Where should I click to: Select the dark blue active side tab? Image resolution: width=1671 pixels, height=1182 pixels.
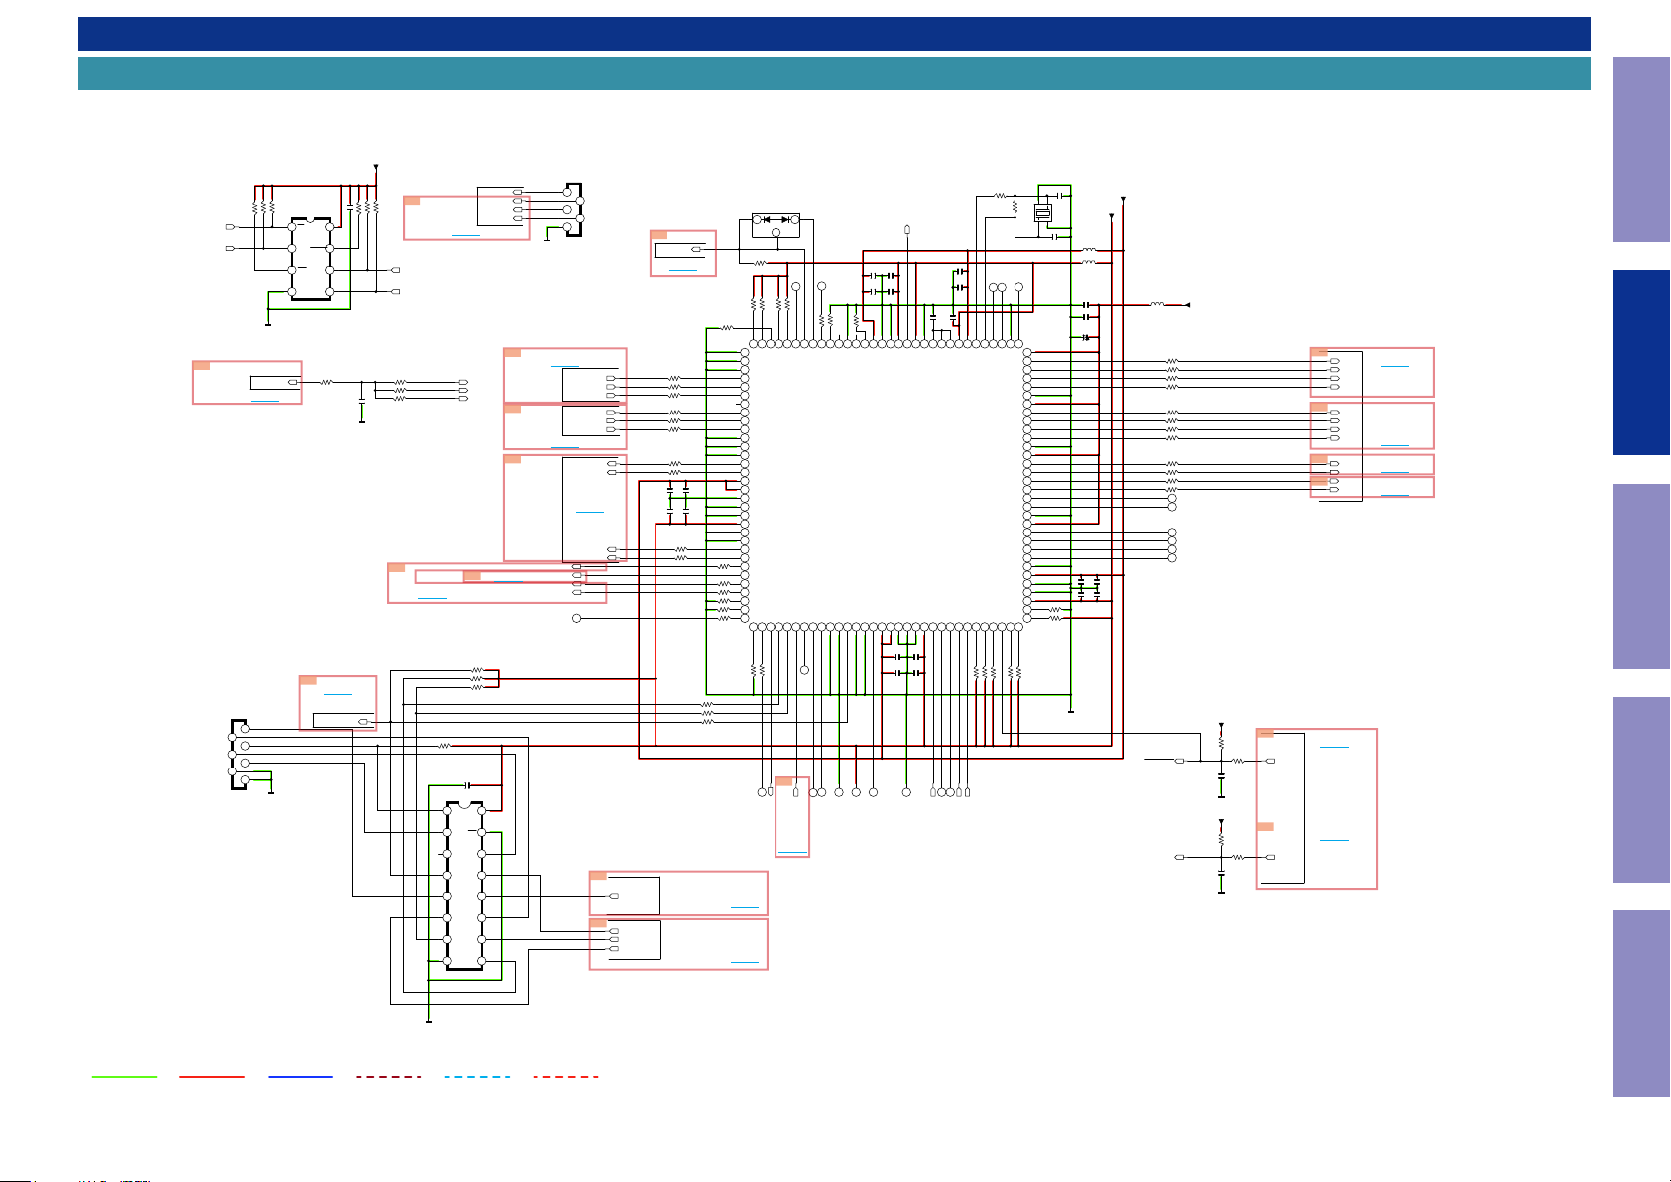point(1641,363)
